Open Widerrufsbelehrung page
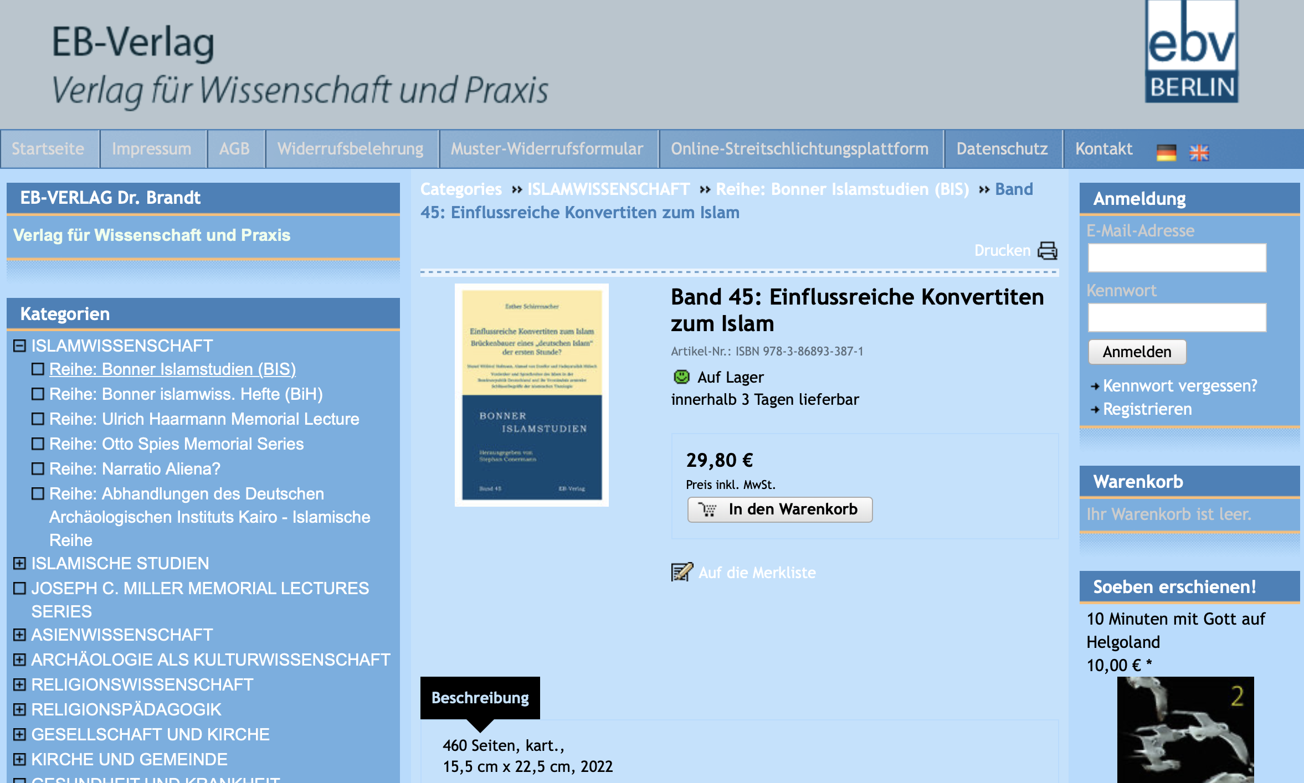The height and width of the screenshot is (783, 1304). (x=350, y=149)
